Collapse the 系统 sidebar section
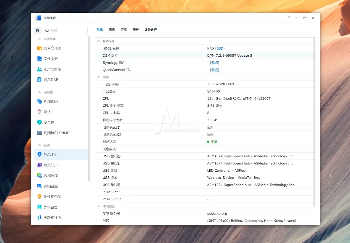The height and width of the screenshot is (243, 350). 39,145
